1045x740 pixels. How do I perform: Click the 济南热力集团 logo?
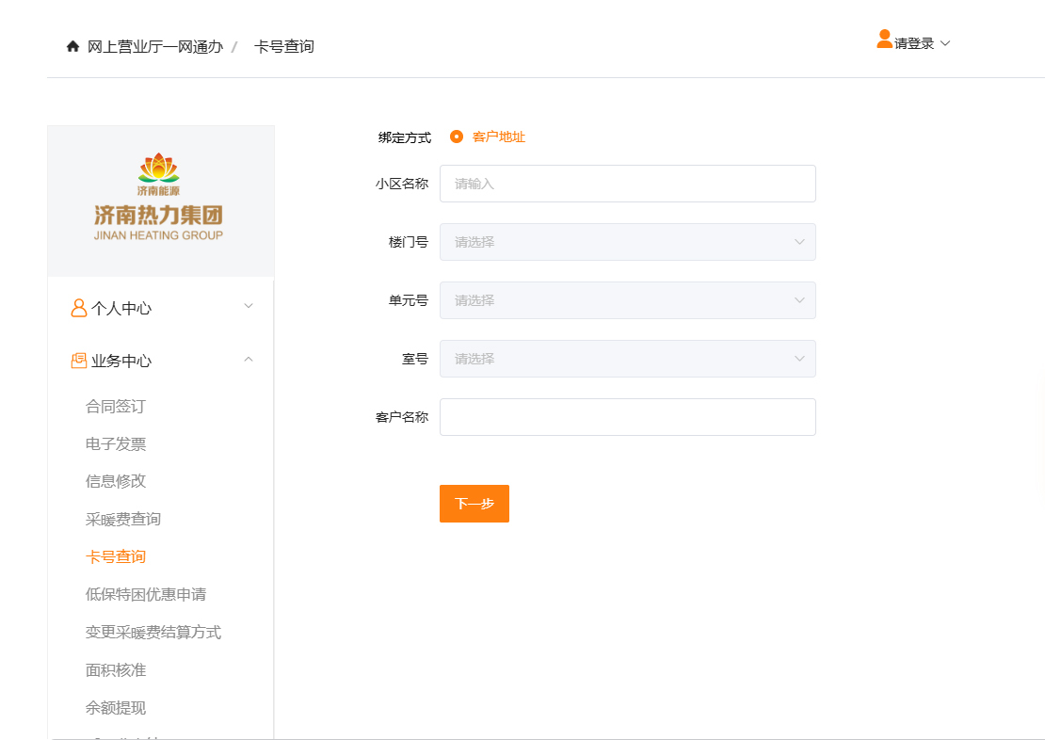coord(158,197)
